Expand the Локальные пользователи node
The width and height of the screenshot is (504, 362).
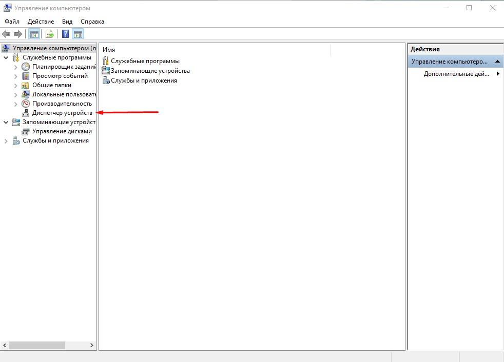(15, 95)
